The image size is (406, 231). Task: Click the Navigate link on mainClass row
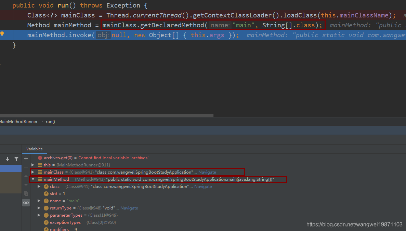click(207, 172)
